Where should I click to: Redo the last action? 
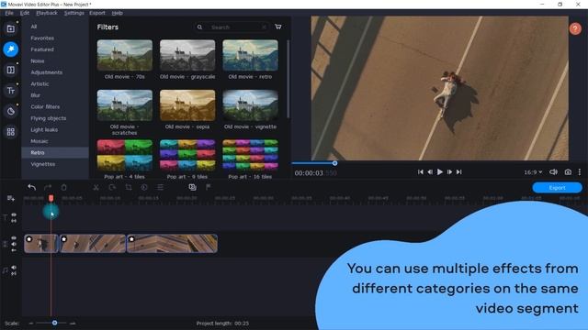point(48,187)
